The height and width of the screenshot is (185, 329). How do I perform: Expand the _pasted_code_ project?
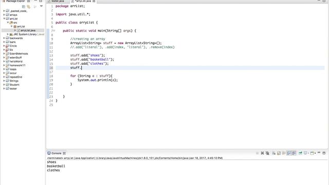4,11
